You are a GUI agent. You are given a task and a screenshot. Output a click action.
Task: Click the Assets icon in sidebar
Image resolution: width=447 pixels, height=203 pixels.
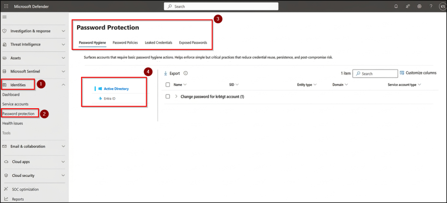4,58
